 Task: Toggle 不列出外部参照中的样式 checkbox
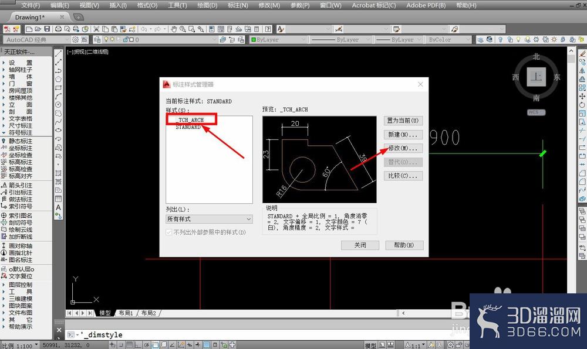[168, 232]
